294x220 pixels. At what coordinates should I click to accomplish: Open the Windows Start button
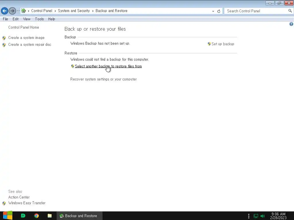pyautogui.click(x=8, y=215)
